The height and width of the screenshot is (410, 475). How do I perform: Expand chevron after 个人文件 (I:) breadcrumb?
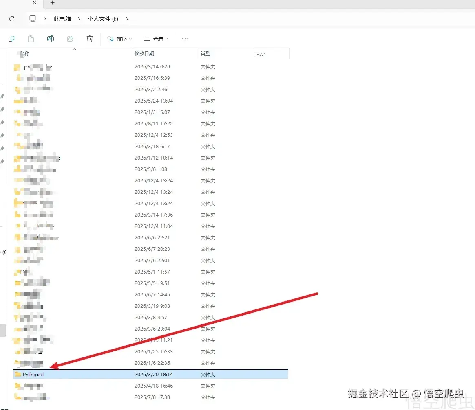click(127, 19)
